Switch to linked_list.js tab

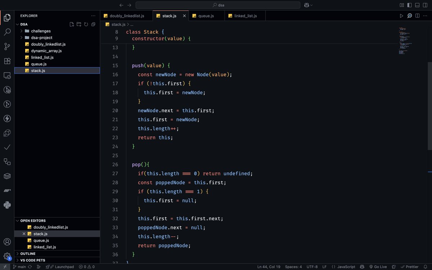click(x=245, y=16)
